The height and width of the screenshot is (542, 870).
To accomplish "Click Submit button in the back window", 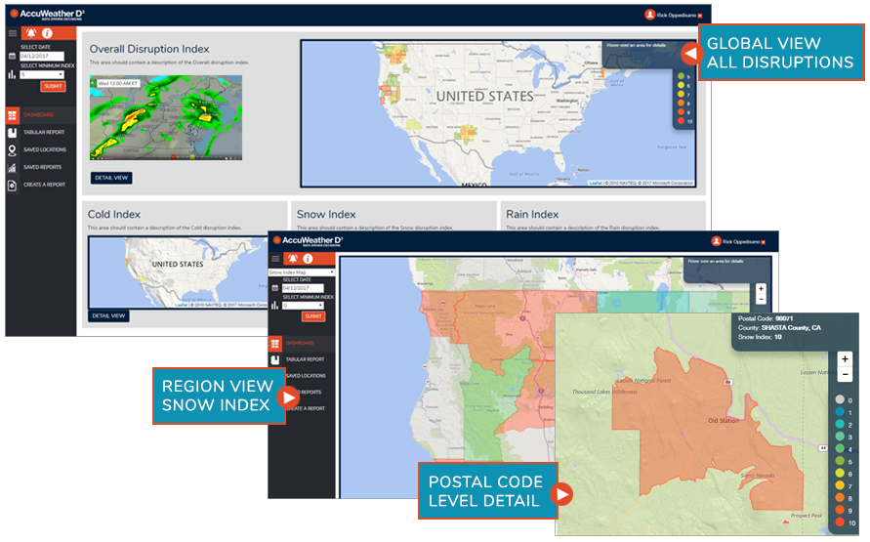I will pyautogui.click(x=53, y=86).
